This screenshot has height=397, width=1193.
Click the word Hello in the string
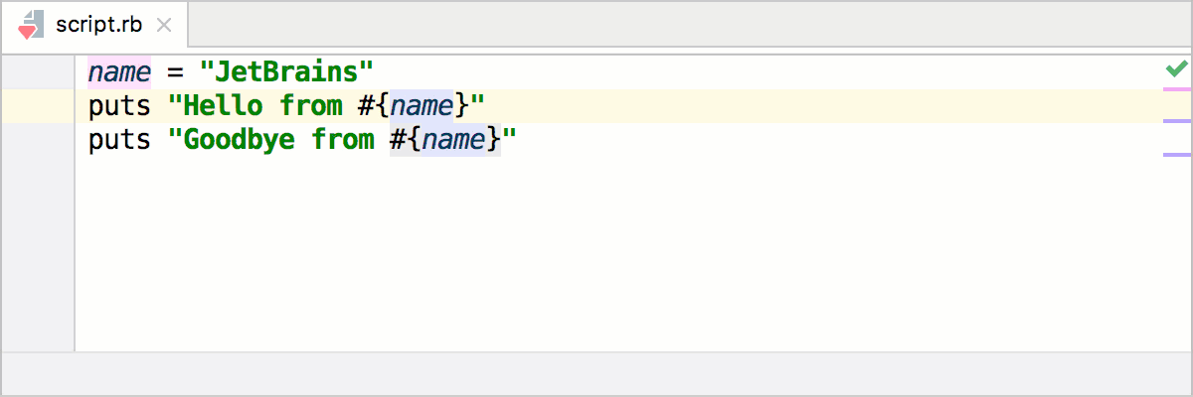(x=224, y=105)
